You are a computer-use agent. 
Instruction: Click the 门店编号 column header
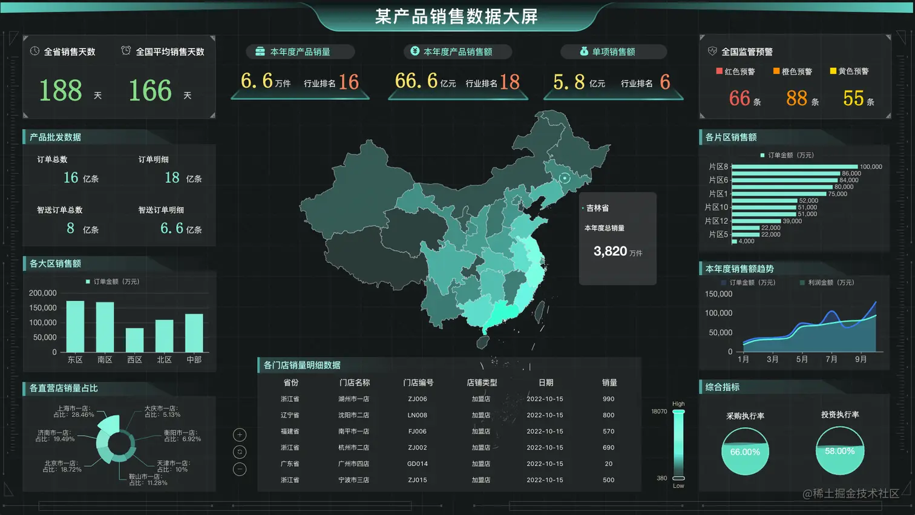pos(418,382)
